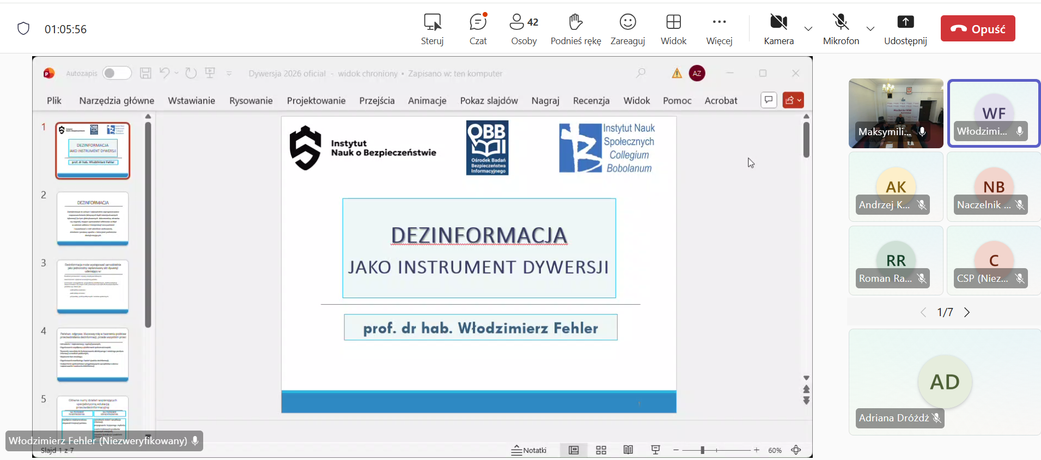Turn on the Kamera
This screenshot has height=460, width=1041.
pos(778,29)
